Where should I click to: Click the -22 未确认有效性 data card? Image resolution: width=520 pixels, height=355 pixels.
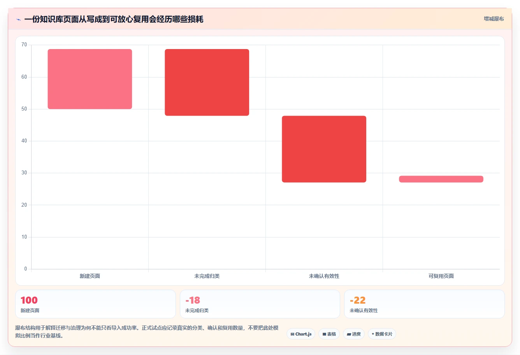click(x=424, y=304)
